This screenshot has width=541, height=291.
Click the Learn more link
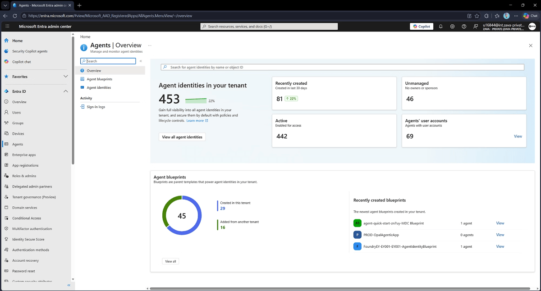197,121
